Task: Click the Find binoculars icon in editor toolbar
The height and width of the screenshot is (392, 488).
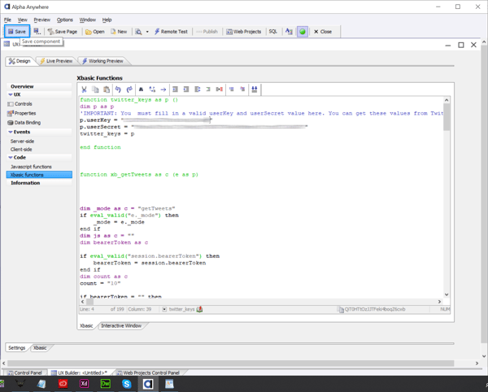Action: (x=141, y=89)
